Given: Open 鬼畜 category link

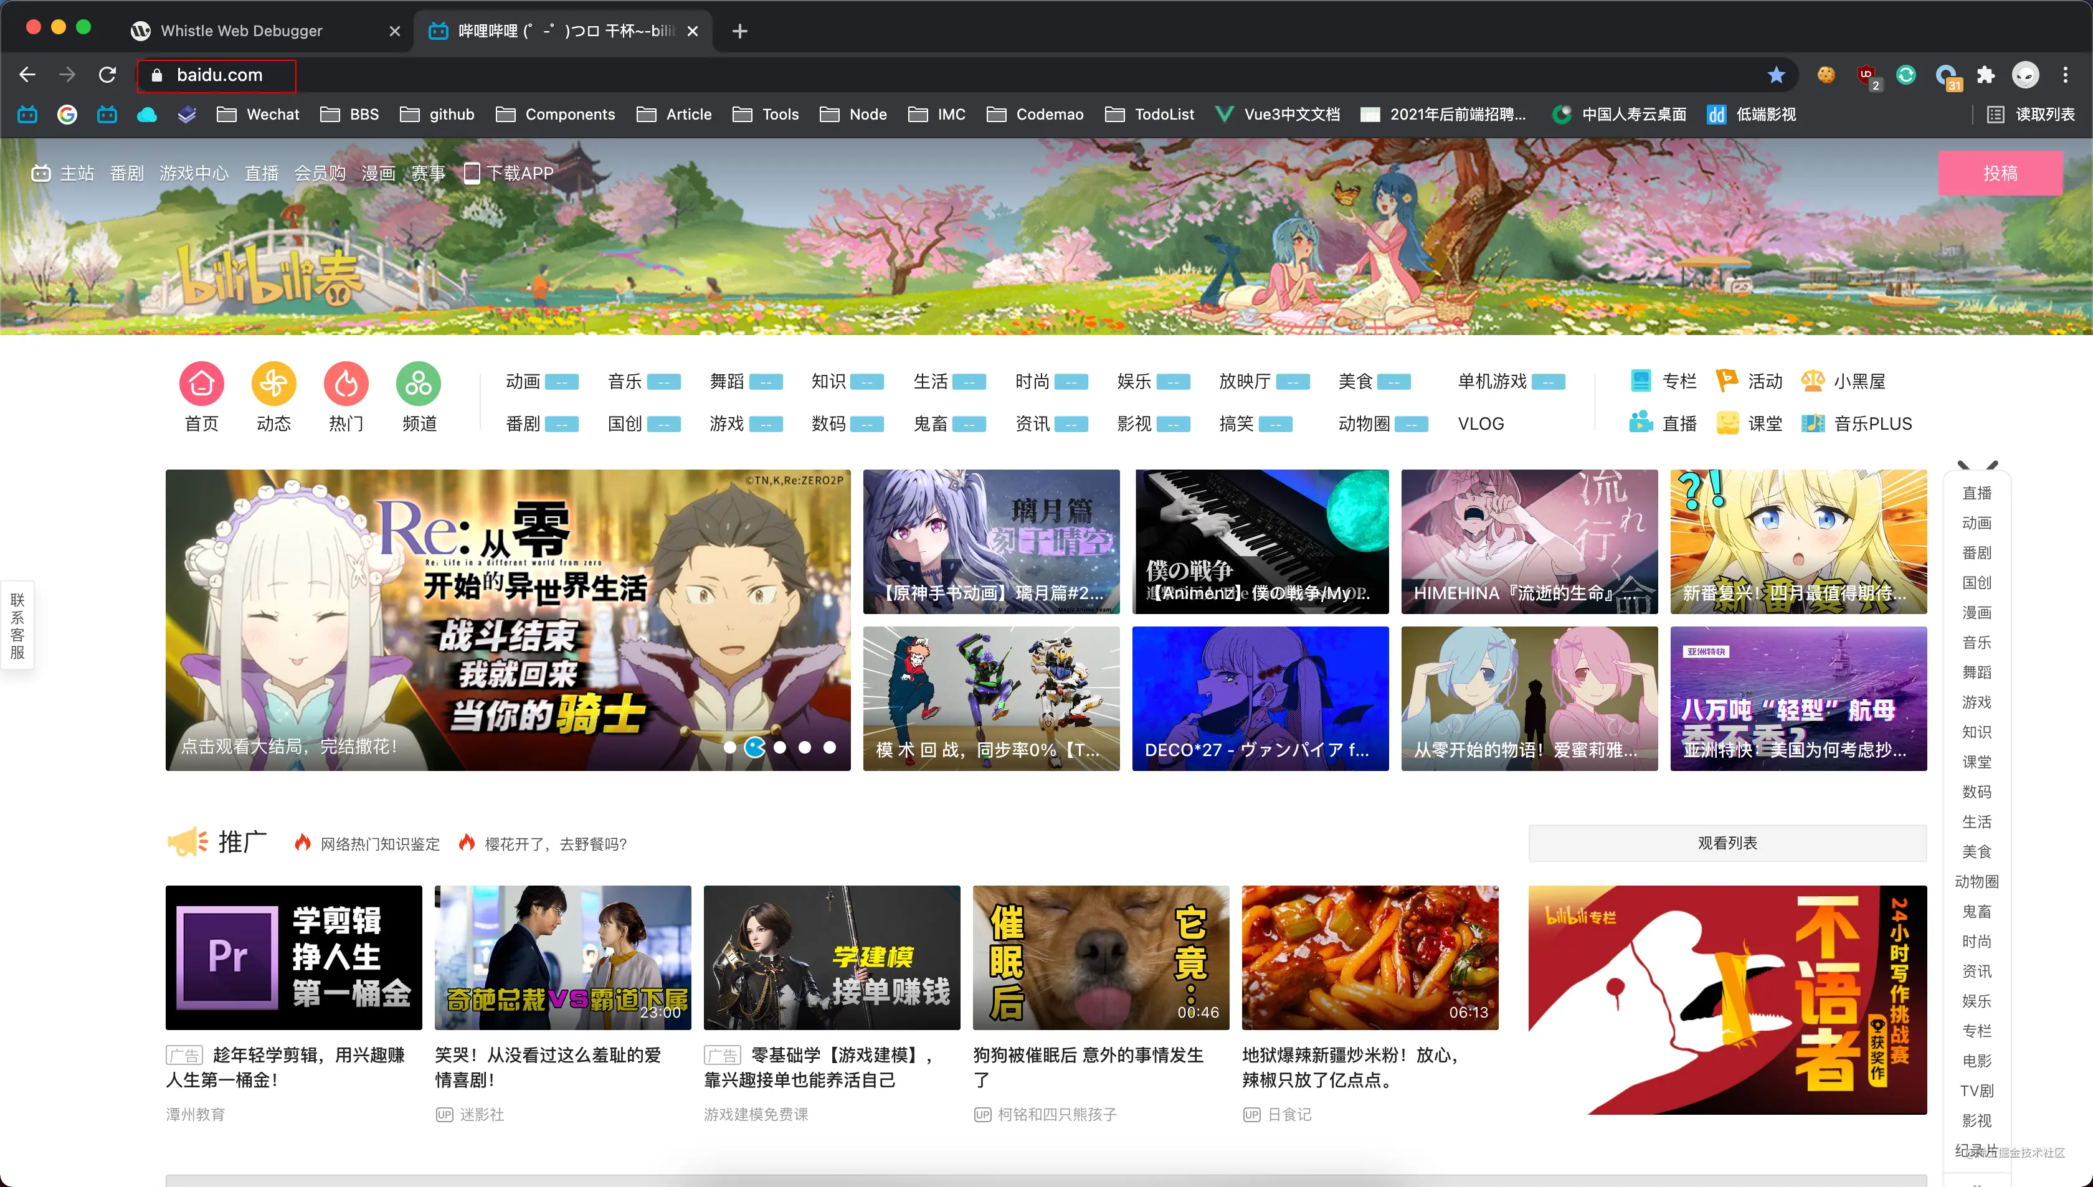Looking at the screenshot, I should point(930,423).
